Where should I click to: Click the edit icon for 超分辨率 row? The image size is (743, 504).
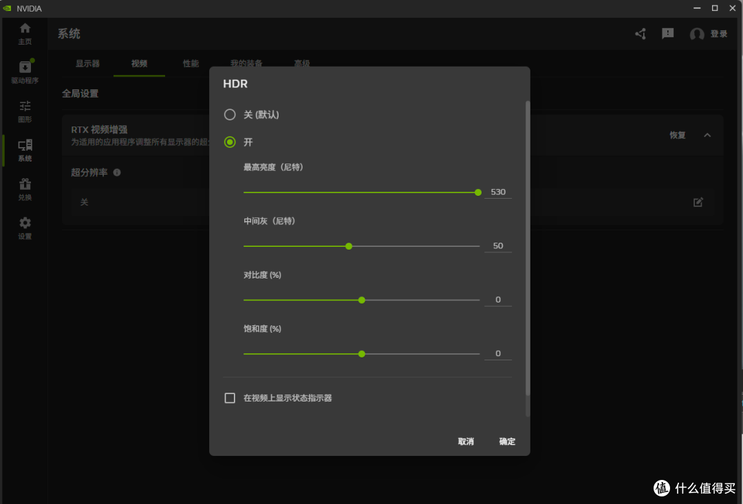click(x=698, y=202)
